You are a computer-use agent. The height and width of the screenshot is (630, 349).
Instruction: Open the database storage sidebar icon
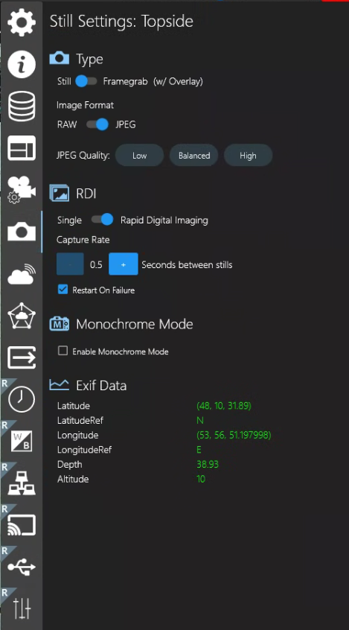pyautogui.click(x=22, y=106)
